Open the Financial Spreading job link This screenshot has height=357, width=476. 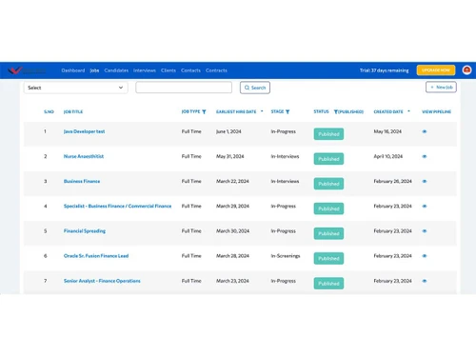85,231
